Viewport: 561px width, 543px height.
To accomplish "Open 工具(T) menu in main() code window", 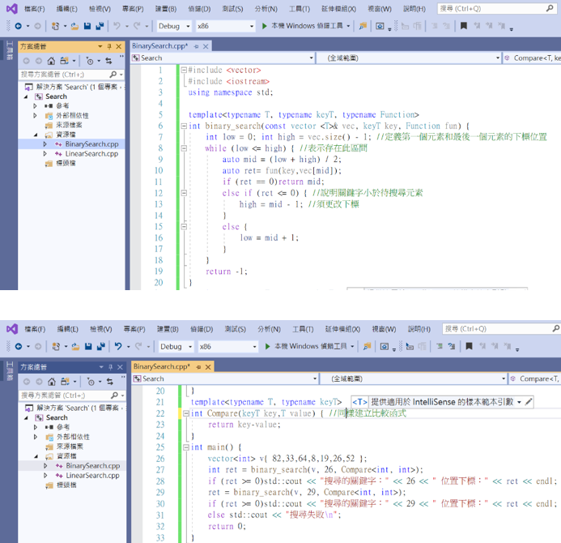I will [303, 329].
